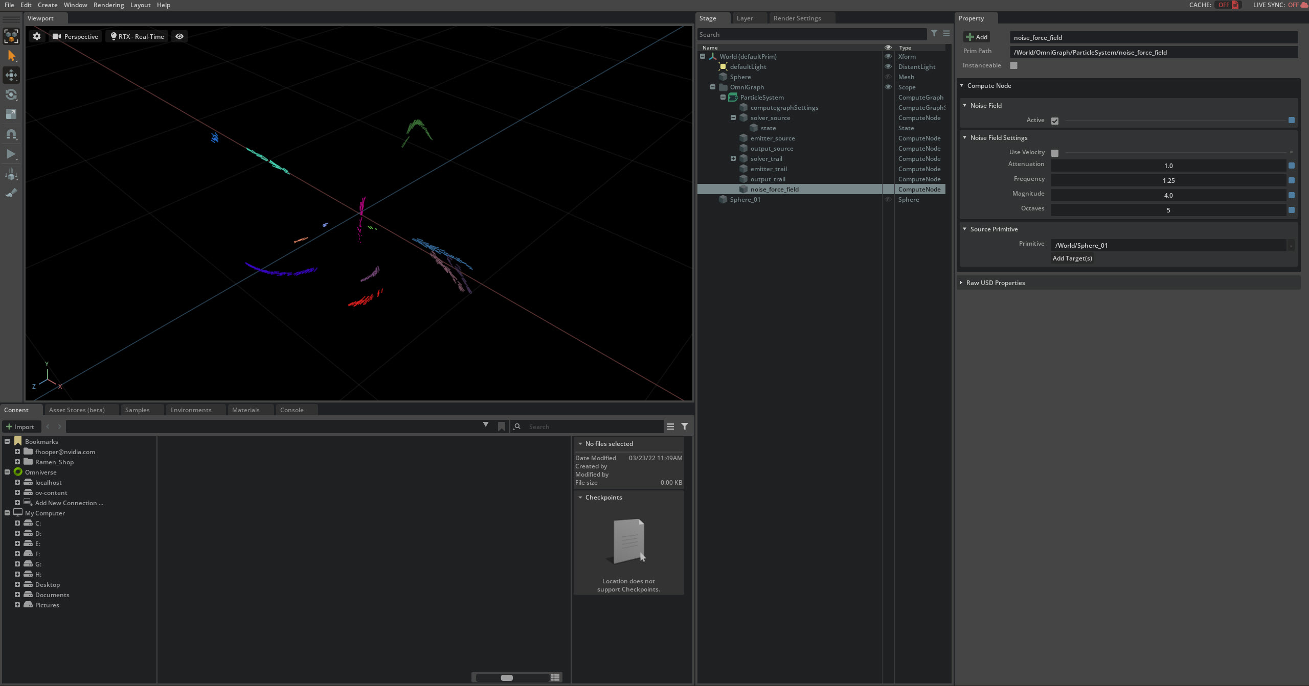Toggle the magnet Snap tool
This screenshot has height=686, width=1309.
(11, 134)
